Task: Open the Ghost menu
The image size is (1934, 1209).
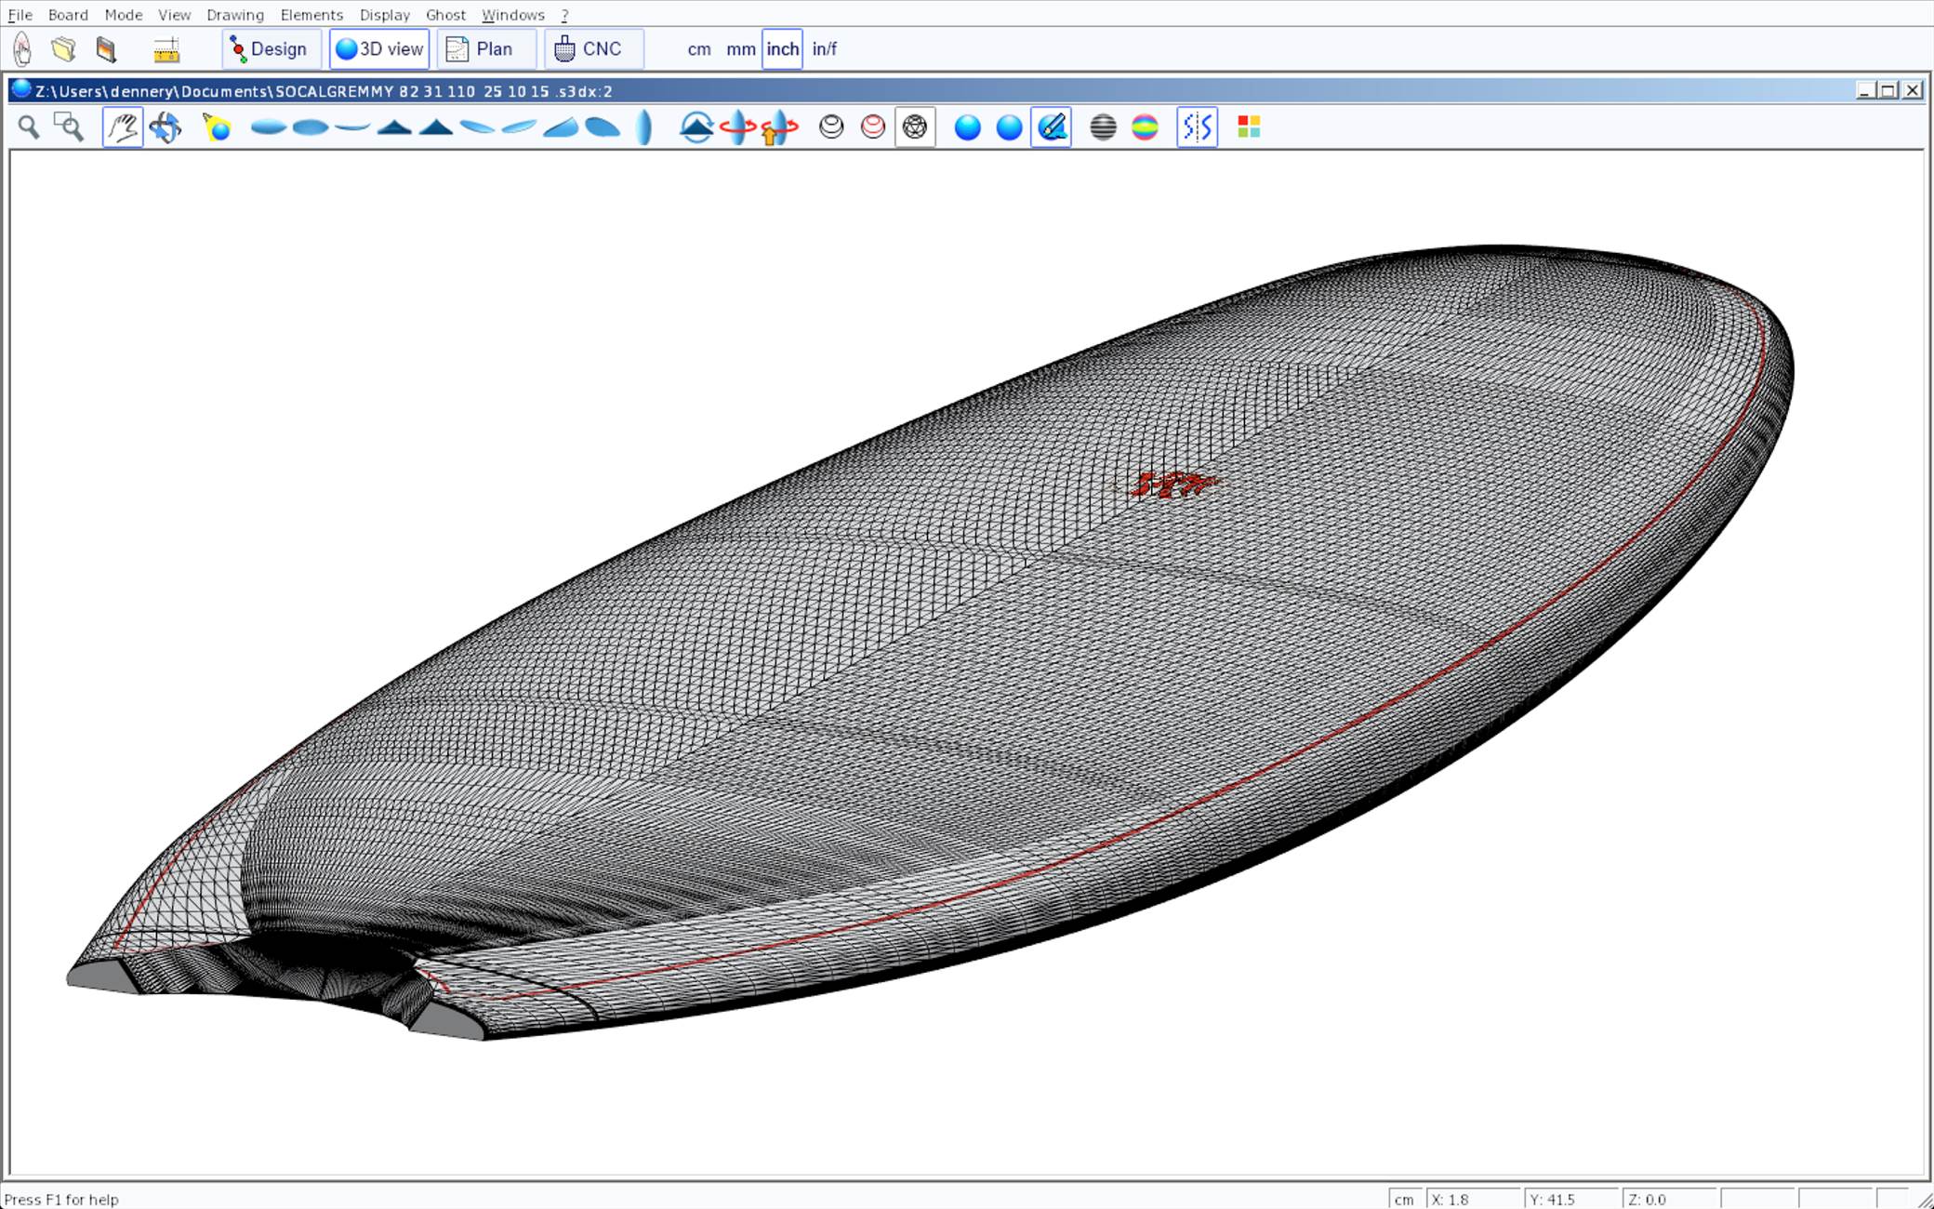Action: pyautogui.click(x=445, y=15)
